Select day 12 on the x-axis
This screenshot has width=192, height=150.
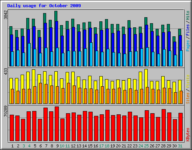[x=73, y=146]
